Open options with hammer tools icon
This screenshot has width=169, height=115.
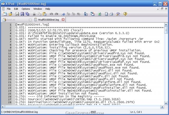pos(118,14)
